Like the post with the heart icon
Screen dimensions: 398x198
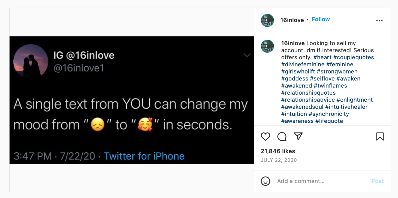point(266,137)
